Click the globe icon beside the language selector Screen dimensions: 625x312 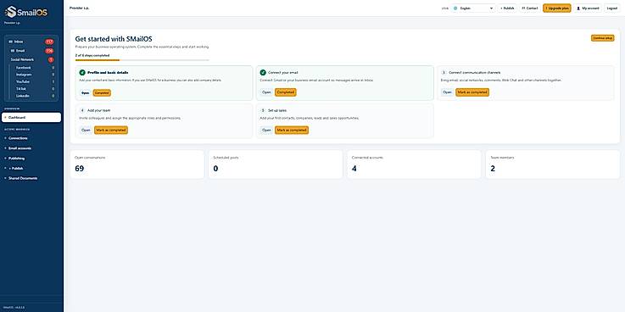tap(455, 8)
